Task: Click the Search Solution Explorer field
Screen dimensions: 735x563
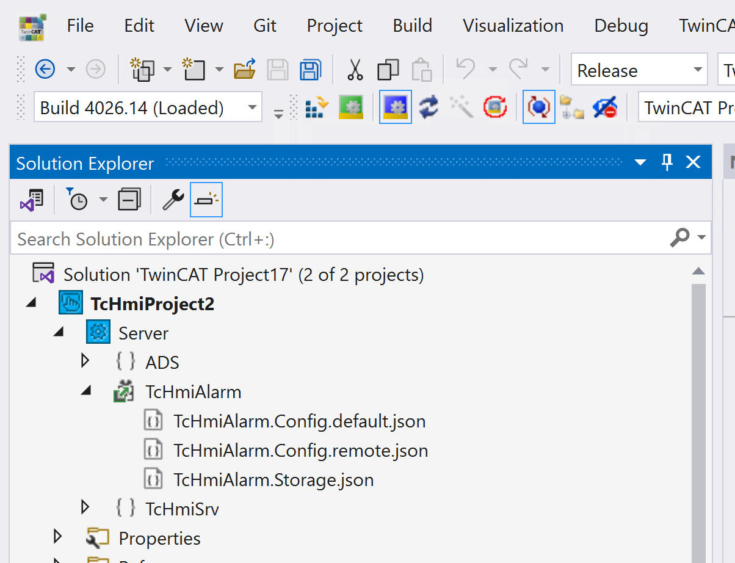Action: (339, 238)
